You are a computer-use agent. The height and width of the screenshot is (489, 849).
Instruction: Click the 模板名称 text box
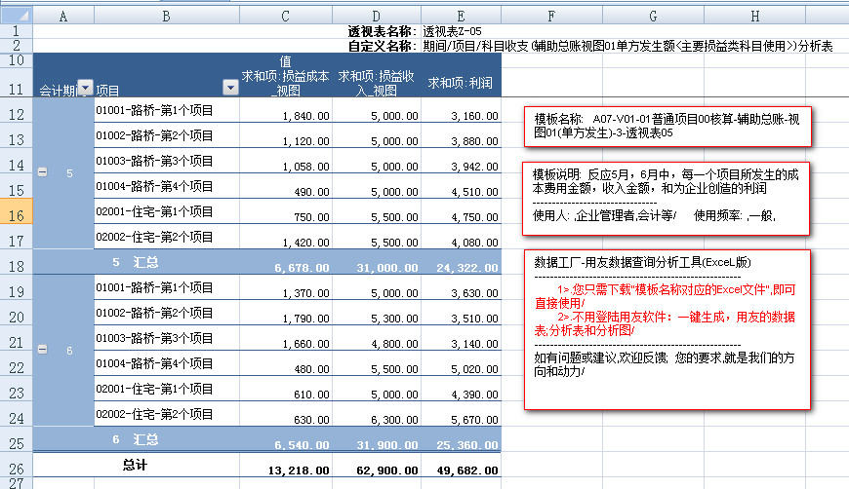pos(667,124)
